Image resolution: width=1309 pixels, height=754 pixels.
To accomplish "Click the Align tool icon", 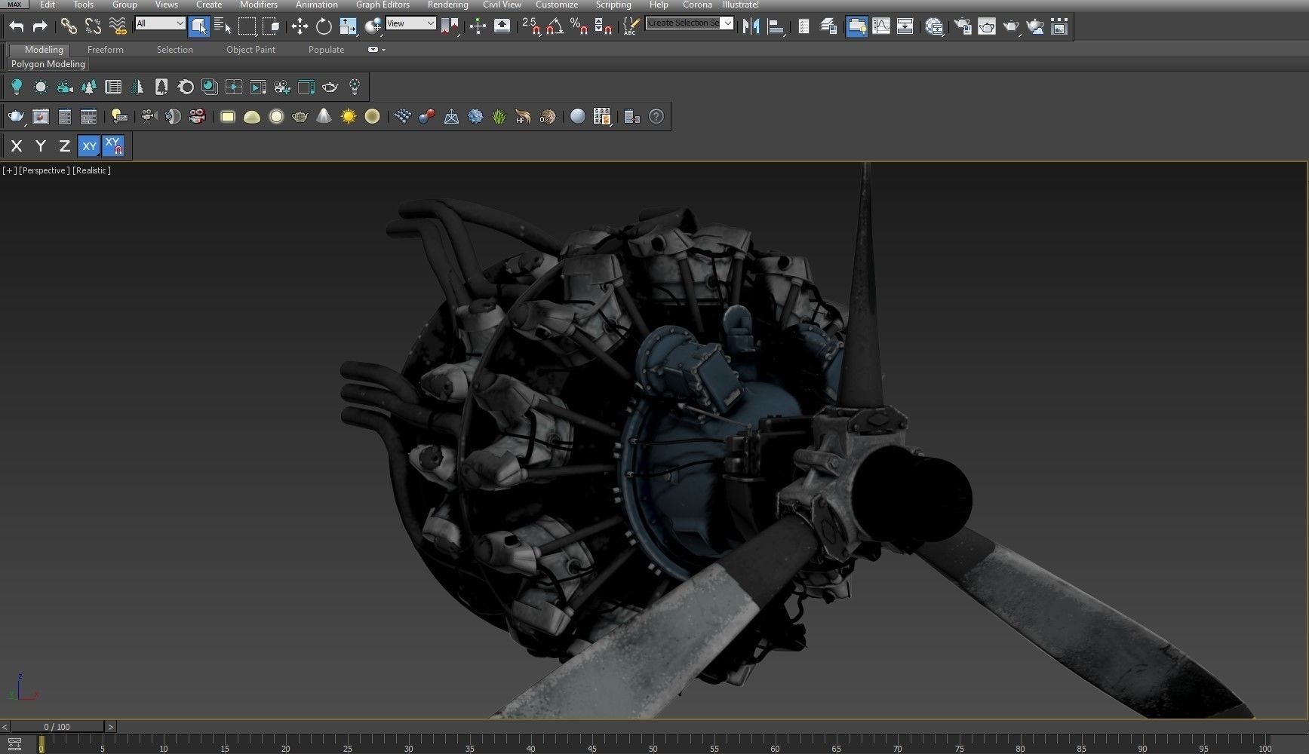I will tap(775, 26).
